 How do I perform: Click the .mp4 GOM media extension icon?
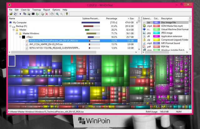(x=144, y=26)
